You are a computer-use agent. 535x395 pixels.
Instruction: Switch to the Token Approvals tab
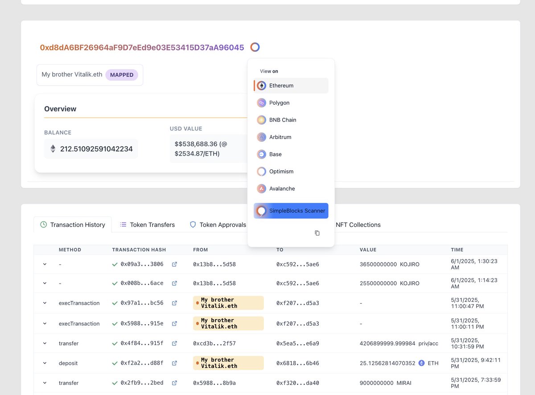point(218,225)
